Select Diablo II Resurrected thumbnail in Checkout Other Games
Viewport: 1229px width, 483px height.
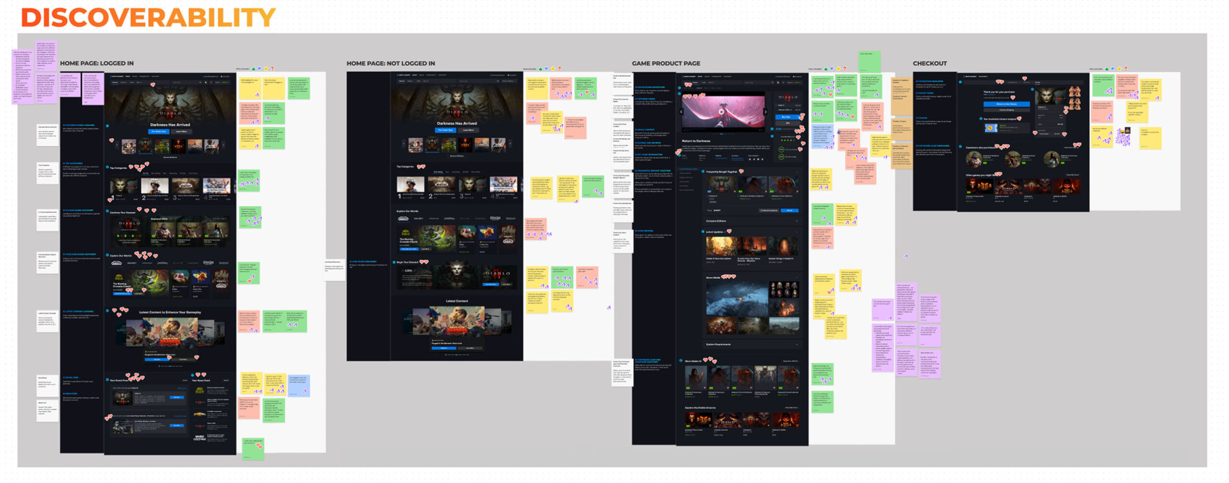[979, 186]
